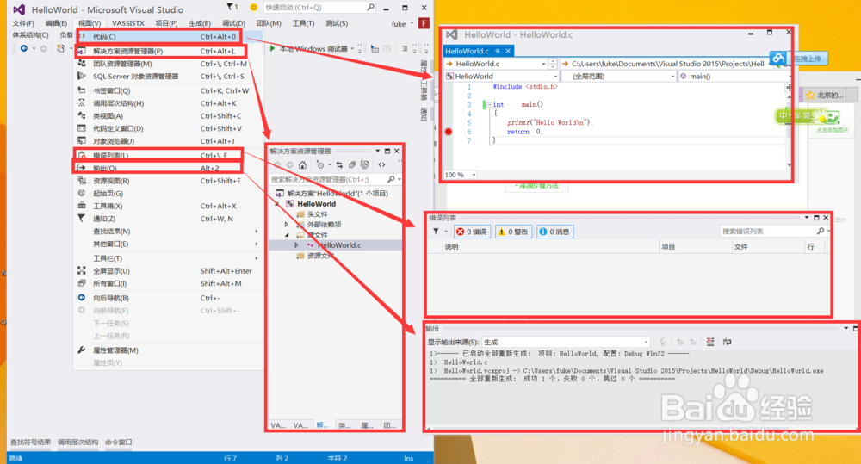Open the 生成(B) menu
Screen dimensions: 861x464
coord(200,23)
